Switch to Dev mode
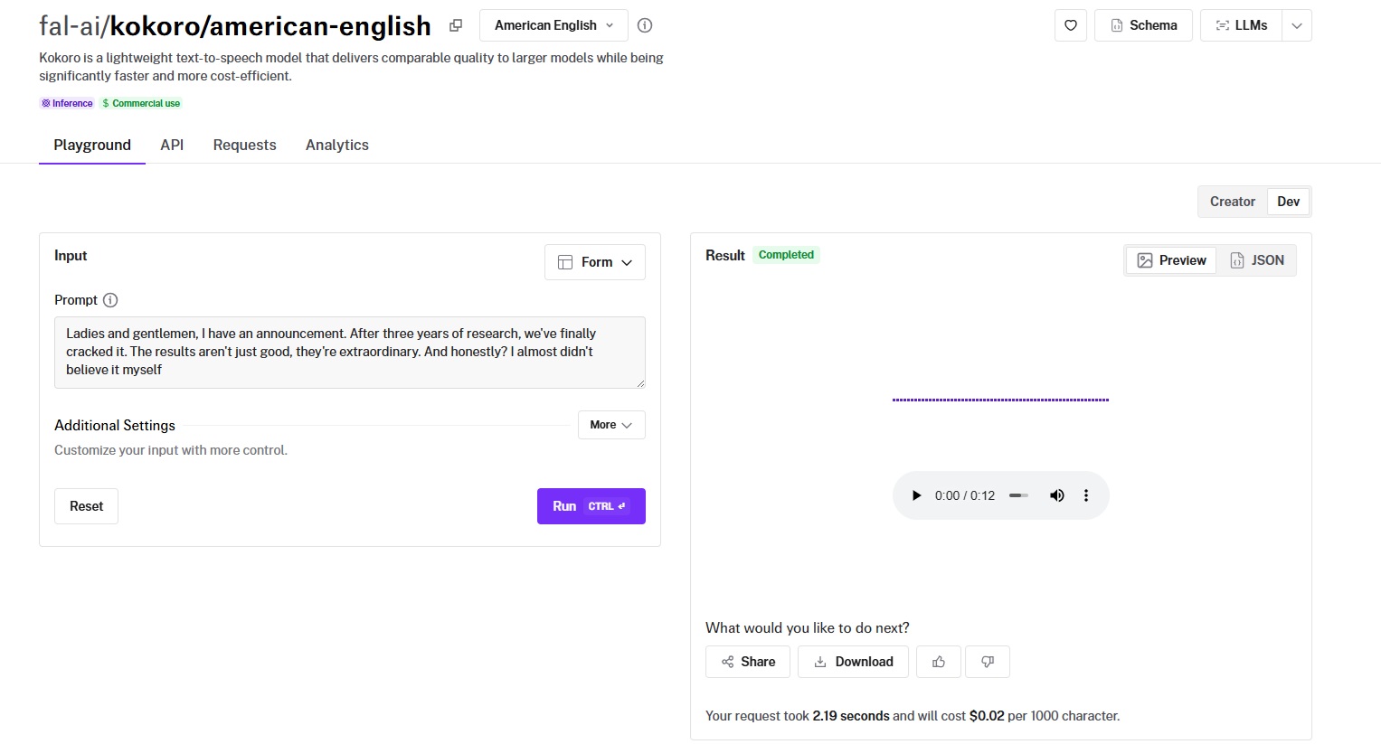1381x744 pixels. click(x=1288, y=202)
